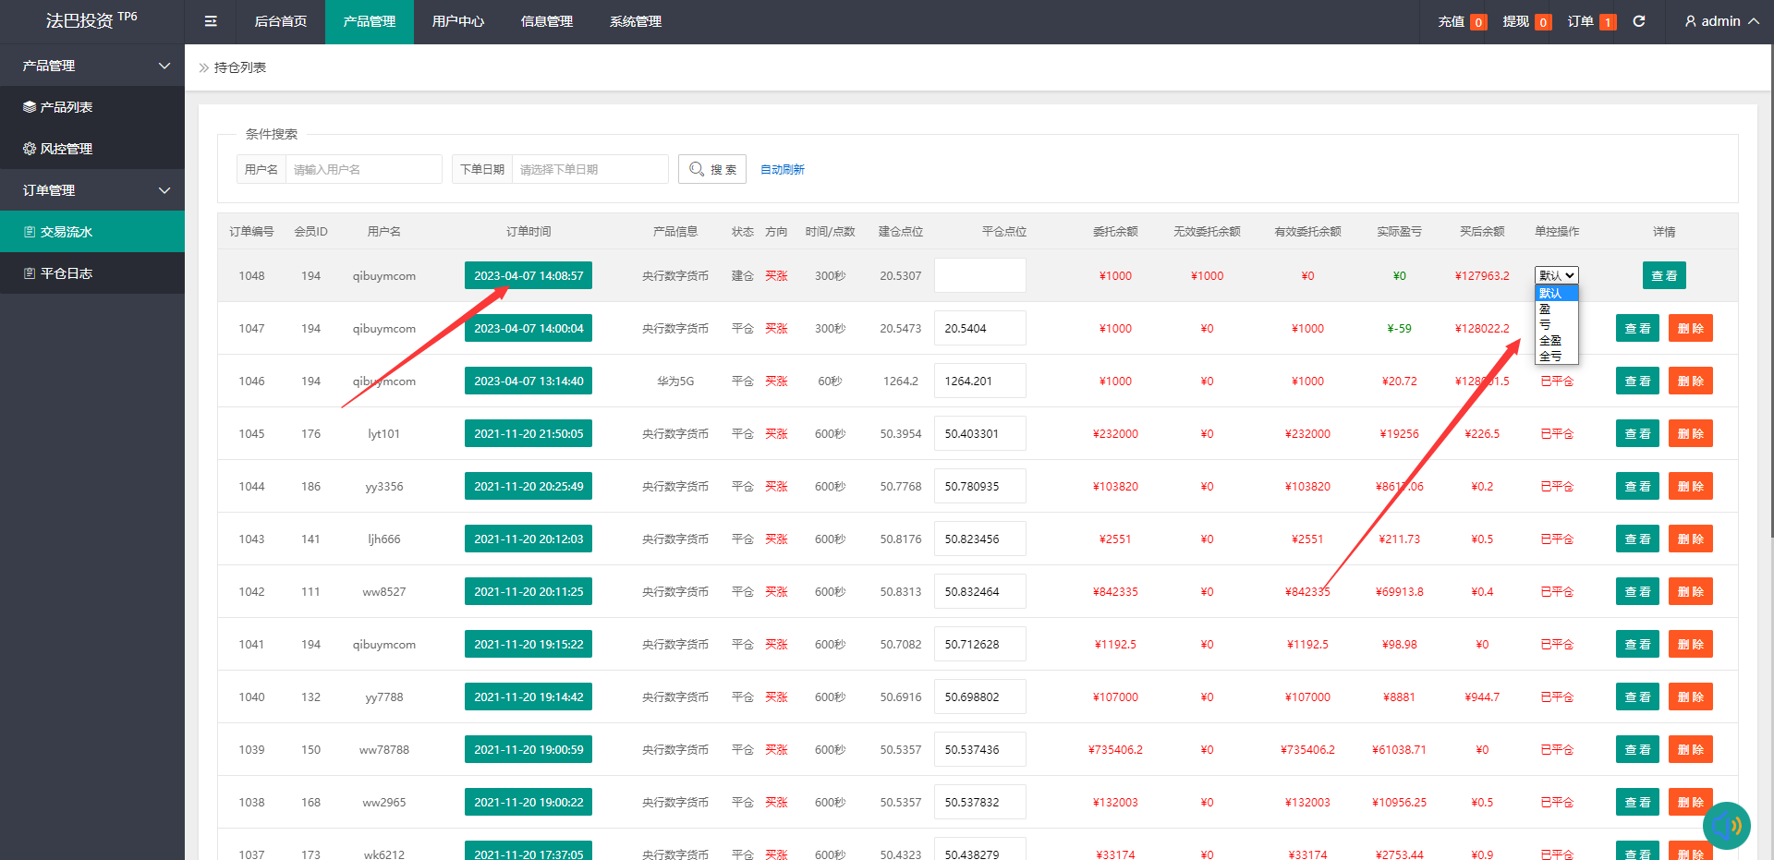Select 全盈 option in the dropdown list
This screenshot has height=860, width=1774.
[1550, 341]
